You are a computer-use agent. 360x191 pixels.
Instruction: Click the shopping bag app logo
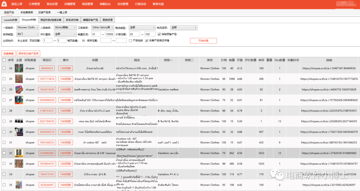click(4, 4)
